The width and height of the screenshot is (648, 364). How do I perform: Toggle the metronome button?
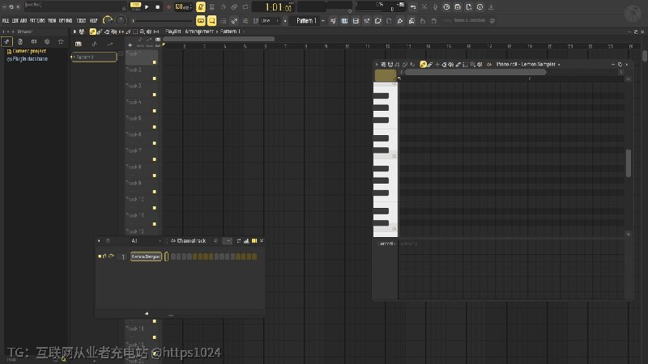[x=200, y=7]
